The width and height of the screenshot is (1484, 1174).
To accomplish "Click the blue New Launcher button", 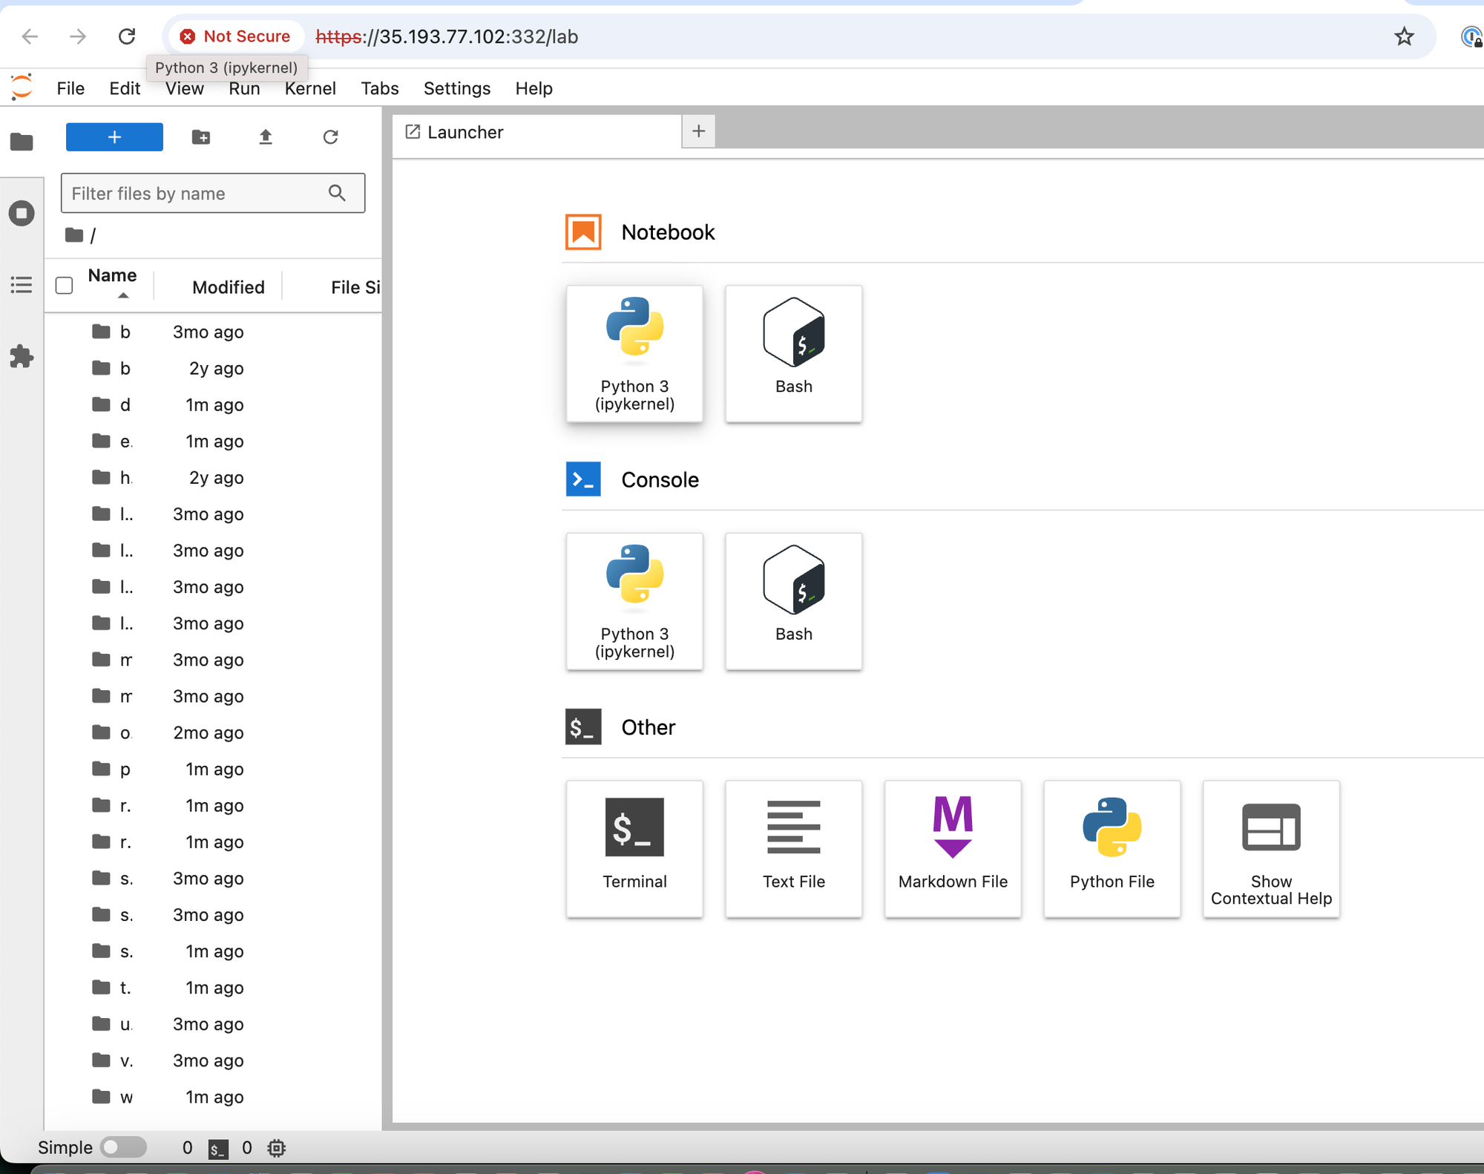I will coord(114,137).
